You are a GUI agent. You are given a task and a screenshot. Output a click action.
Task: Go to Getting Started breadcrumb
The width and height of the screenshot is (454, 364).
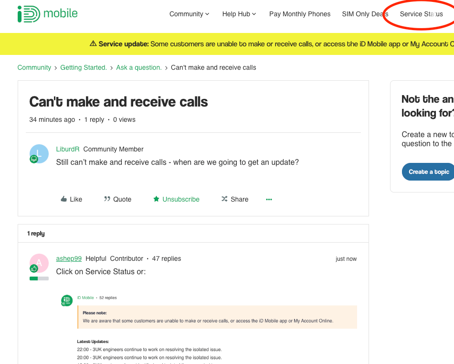84,67
